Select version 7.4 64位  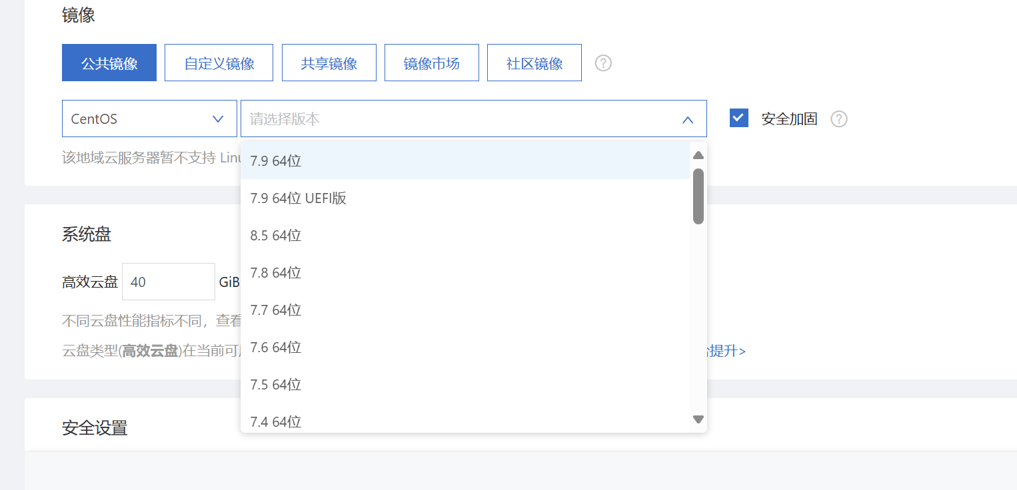[x=465, y=419]
